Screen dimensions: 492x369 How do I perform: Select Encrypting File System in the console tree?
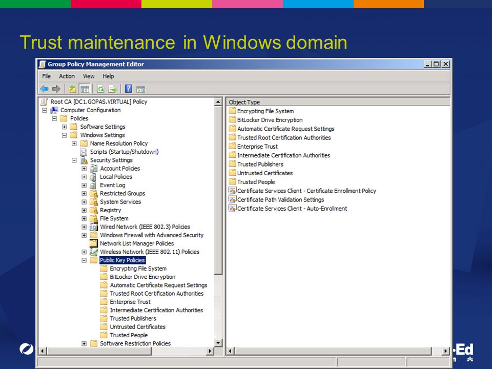point(138,269)
